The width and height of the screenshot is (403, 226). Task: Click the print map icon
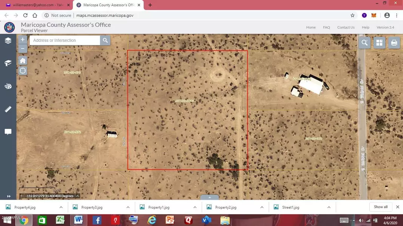tap(394, 43)
